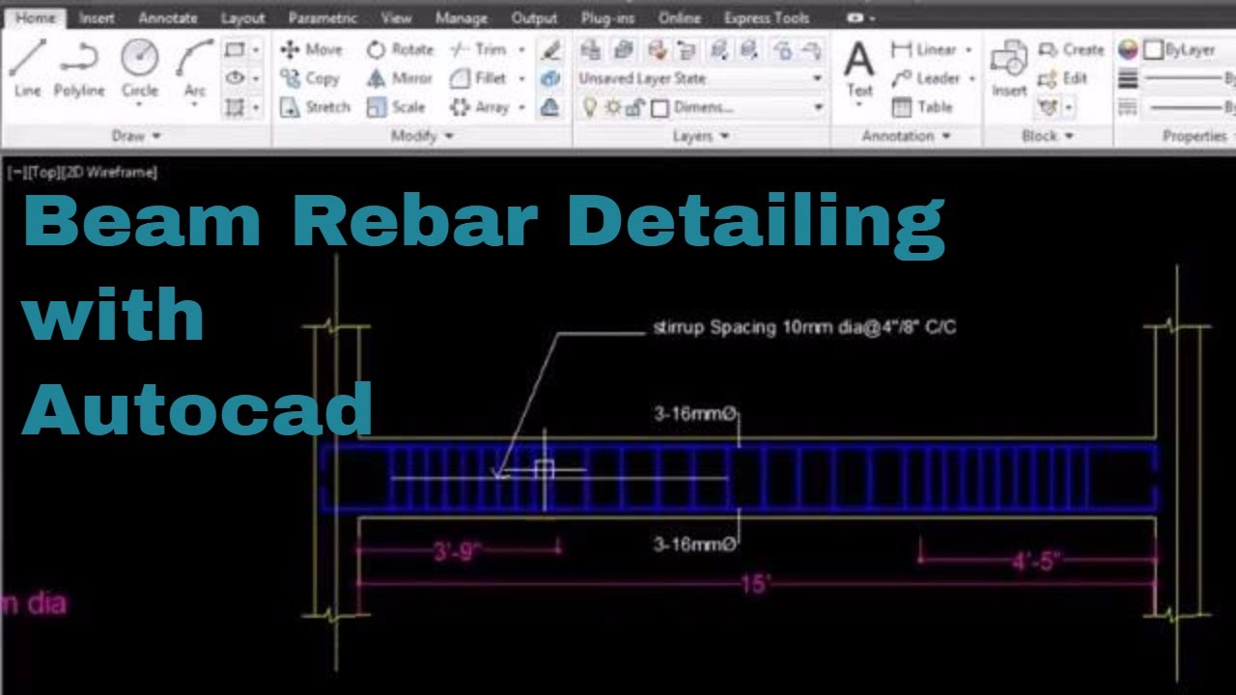Open Layer Properties manager icon
This screenshot has height=695, width=1236.
click(x=590, y=49)
